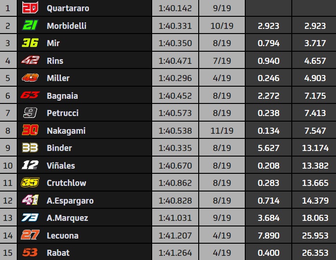The width and height of the screenshot is (336, 260).
Task: Select Petrucci's number 9 icon
Action: [x=30, y=113]
